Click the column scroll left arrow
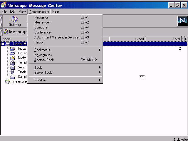The width and height of the screenshot is (188, 141). tap(183, 39)
